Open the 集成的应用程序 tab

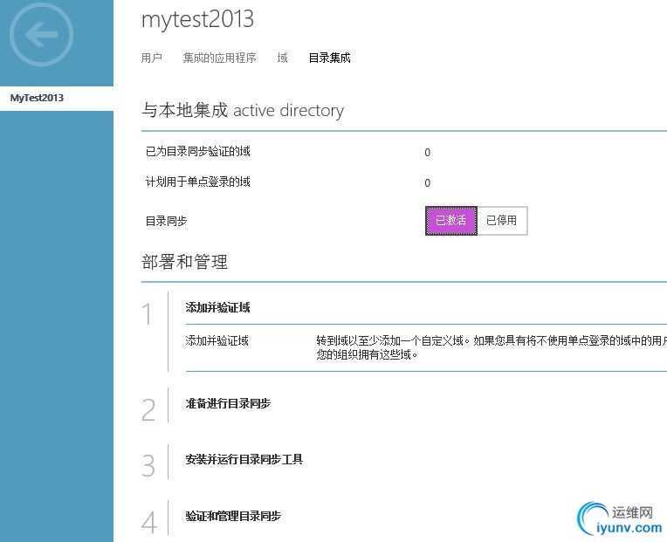(x=219, y=58)
